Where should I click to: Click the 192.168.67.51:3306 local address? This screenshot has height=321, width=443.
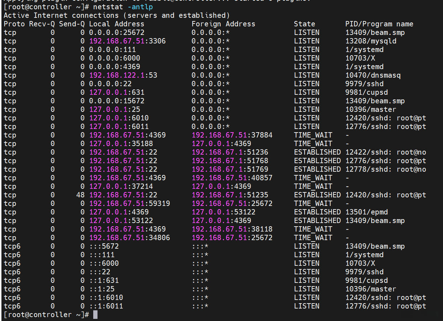[x=127, y=41]
